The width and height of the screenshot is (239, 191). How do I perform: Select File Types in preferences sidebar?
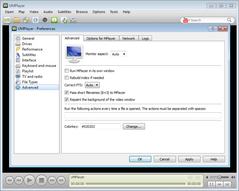(37, 82)
